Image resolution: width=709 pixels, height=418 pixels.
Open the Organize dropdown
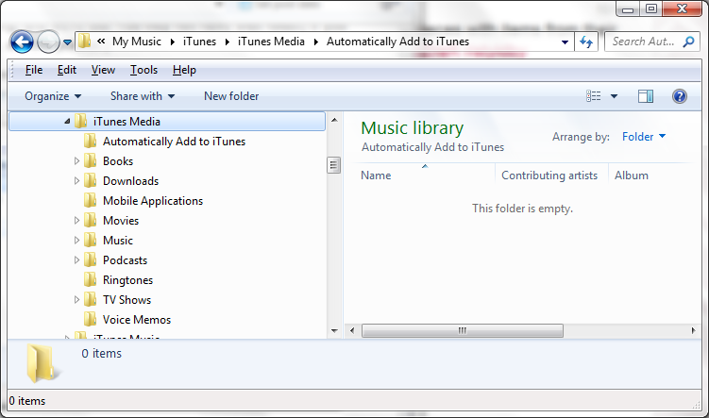coord(53,96)
